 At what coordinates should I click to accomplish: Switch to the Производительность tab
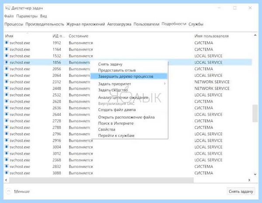(x=45, y=24)
